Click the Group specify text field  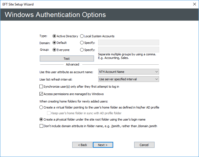point(129,50)
